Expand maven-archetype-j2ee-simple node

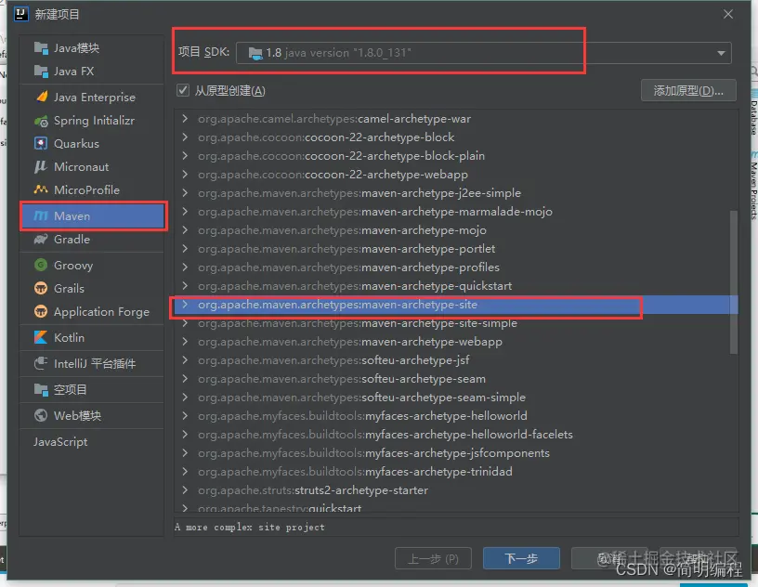pyautogui.click(x=185, y=193)
